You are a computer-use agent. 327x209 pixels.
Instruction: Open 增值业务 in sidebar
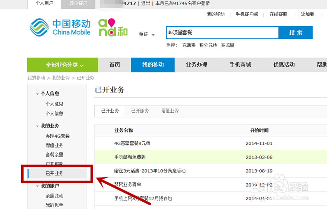pos(54,145)
